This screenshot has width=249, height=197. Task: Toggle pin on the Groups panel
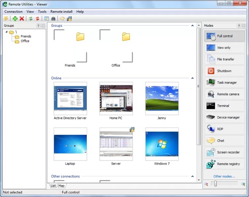click(38, 26)
